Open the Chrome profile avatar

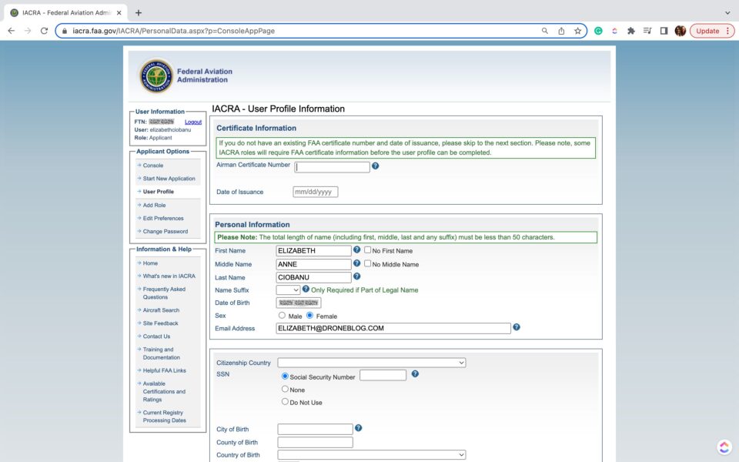pyautogui.click(x=680, y=31)
